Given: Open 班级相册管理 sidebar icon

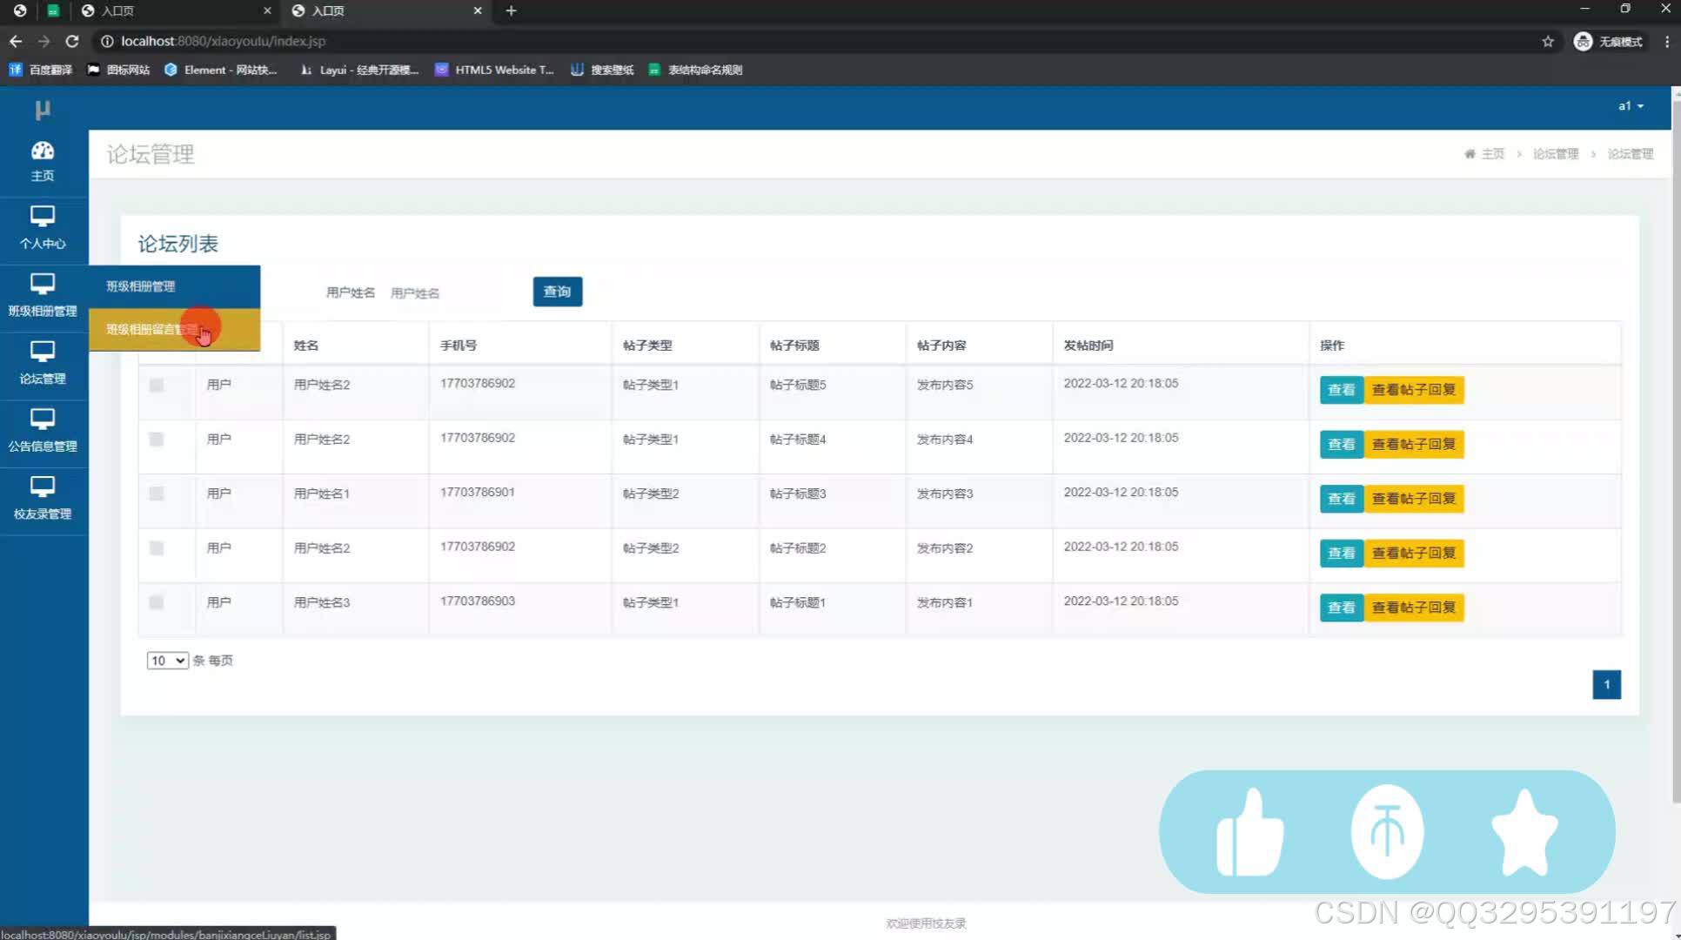Looking at the screenshot, I should [43, 284].
